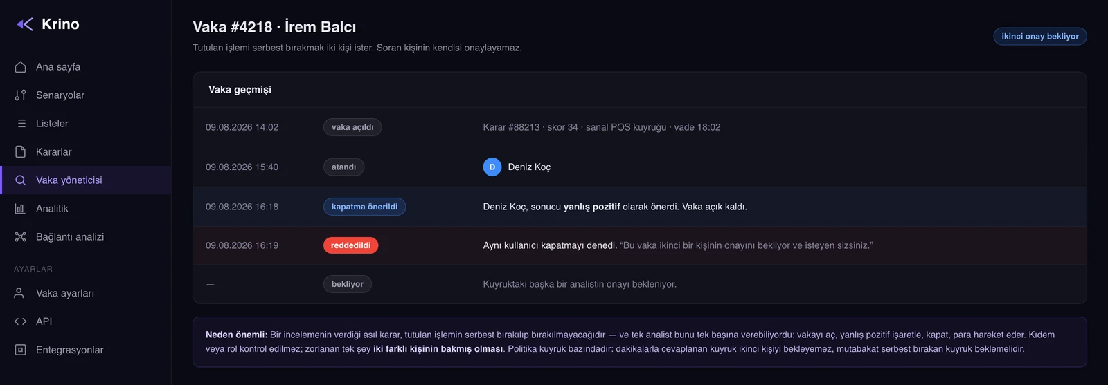Select the Senaryolar branch icon
Image resolution: width=1108 pixels, height=385 pixels.
tap(20, 95)
